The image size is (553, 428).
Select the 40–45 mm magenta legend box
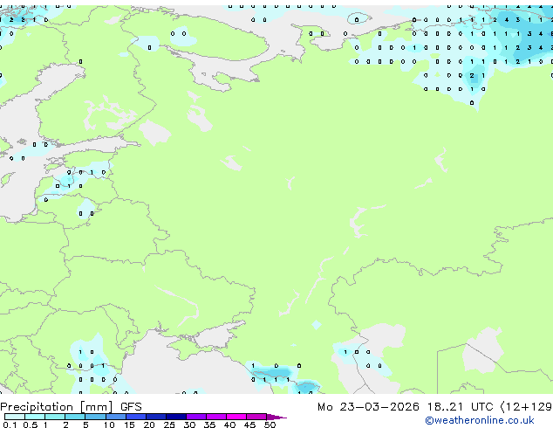[236, 417]
